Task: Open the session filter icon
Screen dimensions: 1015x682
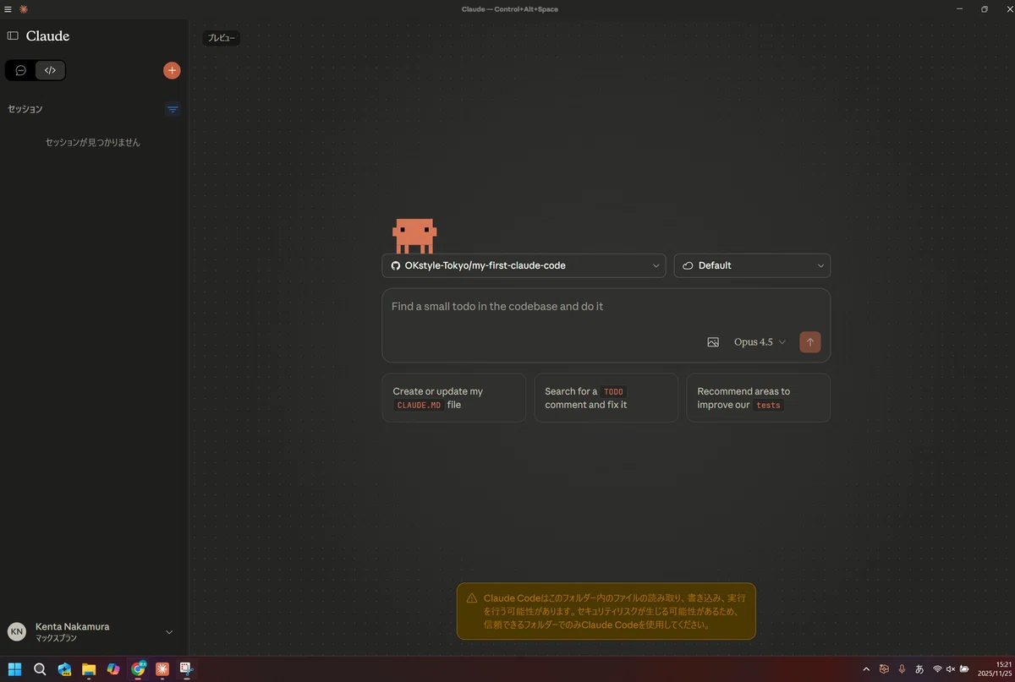Action: tap(173, 109)
